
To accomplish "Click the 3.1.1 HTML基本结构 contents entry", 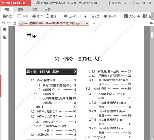I will (x=110, y=72).
